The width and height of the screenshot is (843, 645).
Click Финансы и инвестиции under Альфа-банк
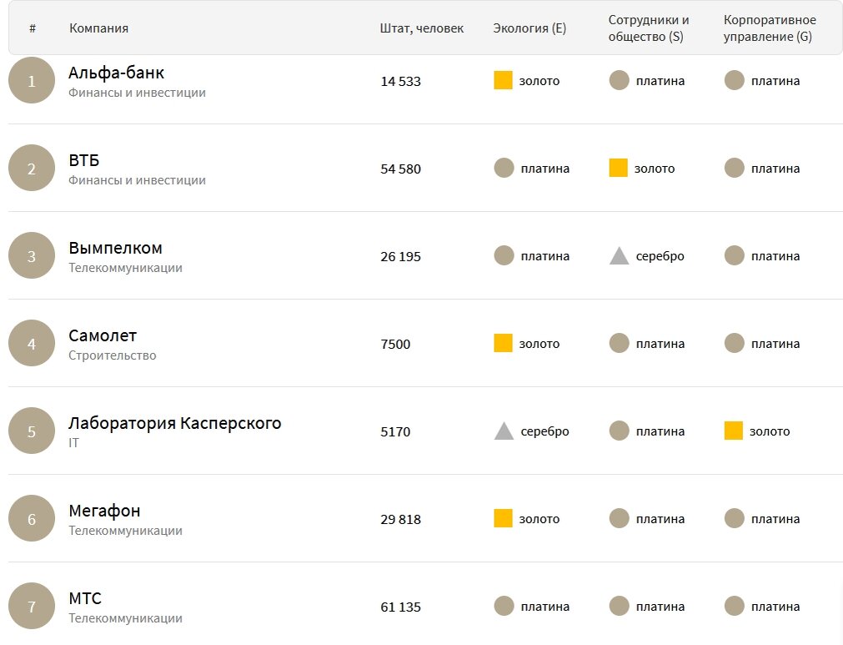pos(137,93)
